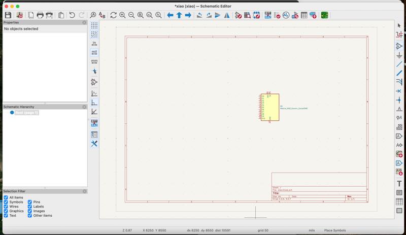Viewport: 406px width, 235px height.
Task: Open the Symbol Editor
Action: tap(238, 15)
